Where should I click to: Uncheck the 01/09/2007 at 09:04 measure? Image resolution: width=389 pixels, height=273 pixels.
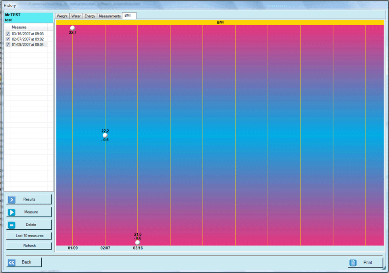[8, 44]
